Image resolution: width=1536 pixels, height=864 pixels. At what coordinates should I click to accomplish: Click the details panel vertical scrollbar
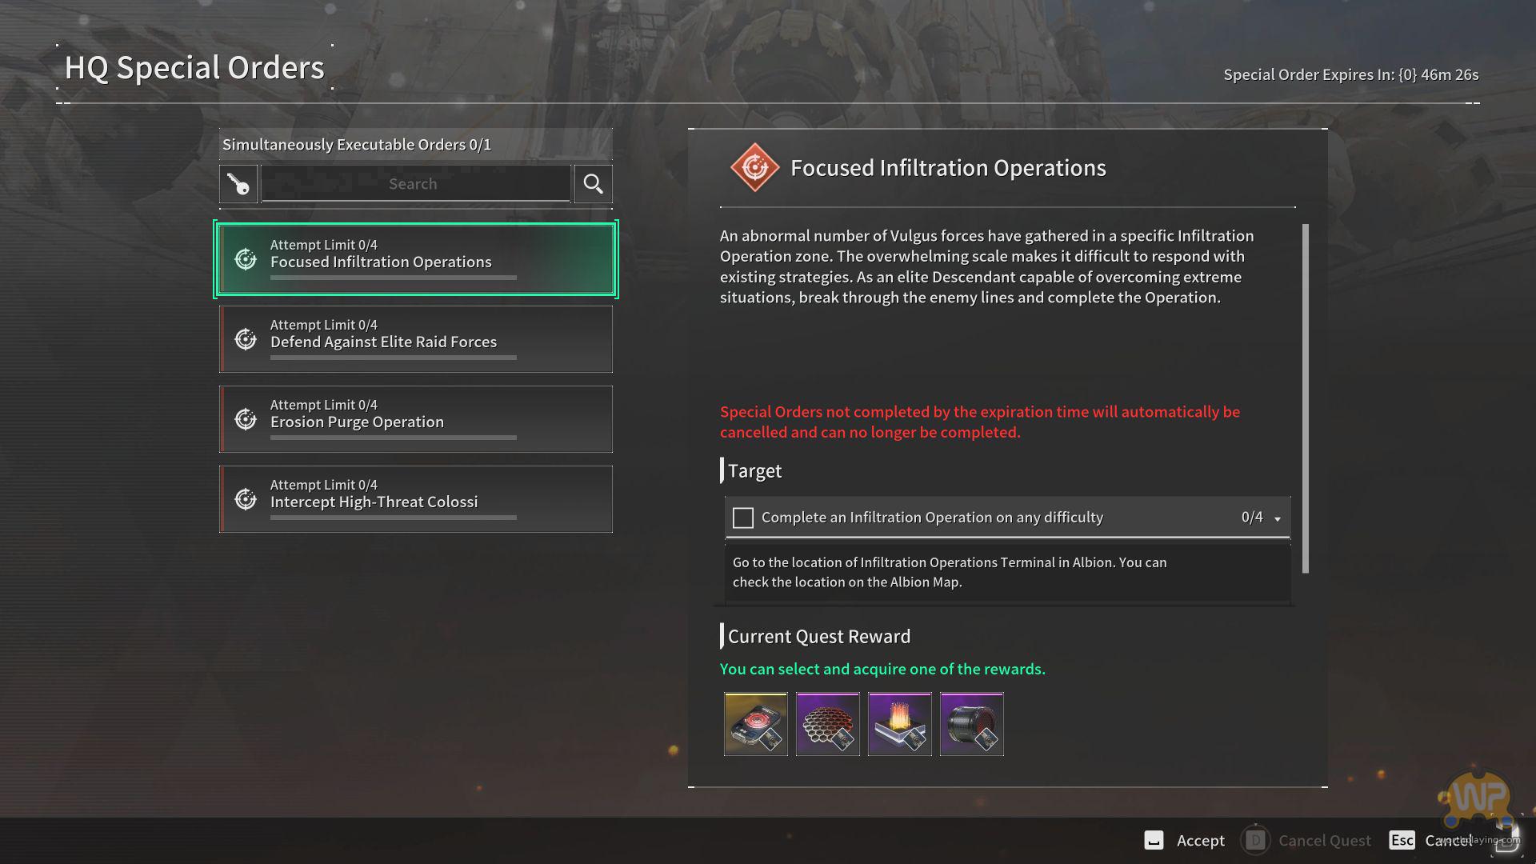[x=1306, y=398]
